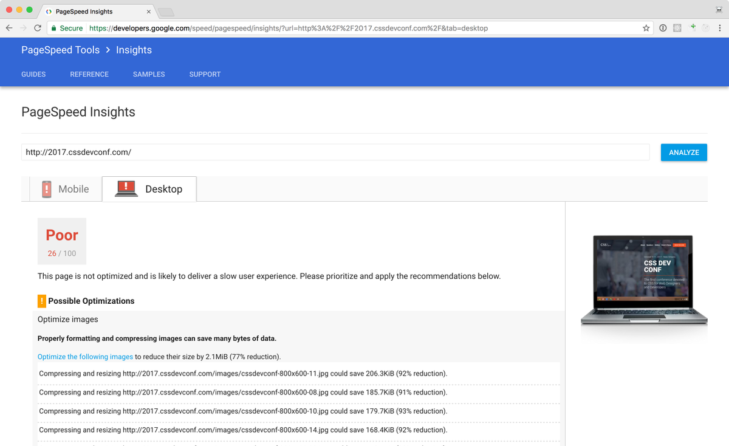The width and height of the screenshot is (729, 446).
Task: Click the laptop website preview thumbnail
Action: tap(644, 280)
